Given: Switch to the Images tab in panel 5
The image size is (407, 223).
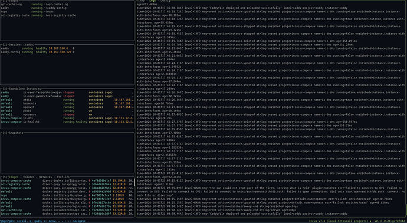Looking at the screenshot, I should coord(13,177).
